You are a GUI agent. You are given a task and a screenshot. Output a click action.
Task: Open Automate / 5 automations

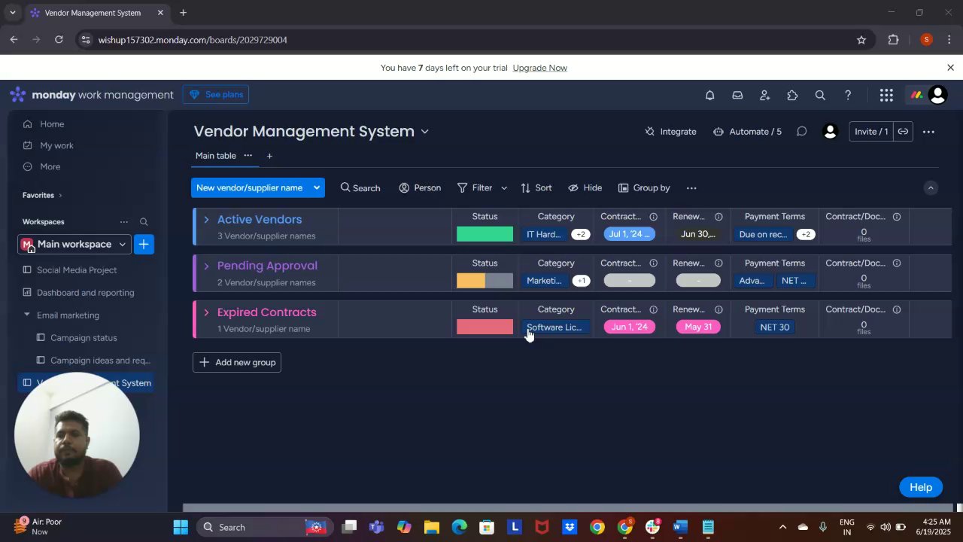747,132
